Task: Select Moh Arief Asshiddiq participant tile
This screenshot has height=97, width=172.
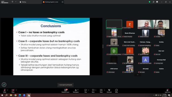Action: tap(130, 42)
